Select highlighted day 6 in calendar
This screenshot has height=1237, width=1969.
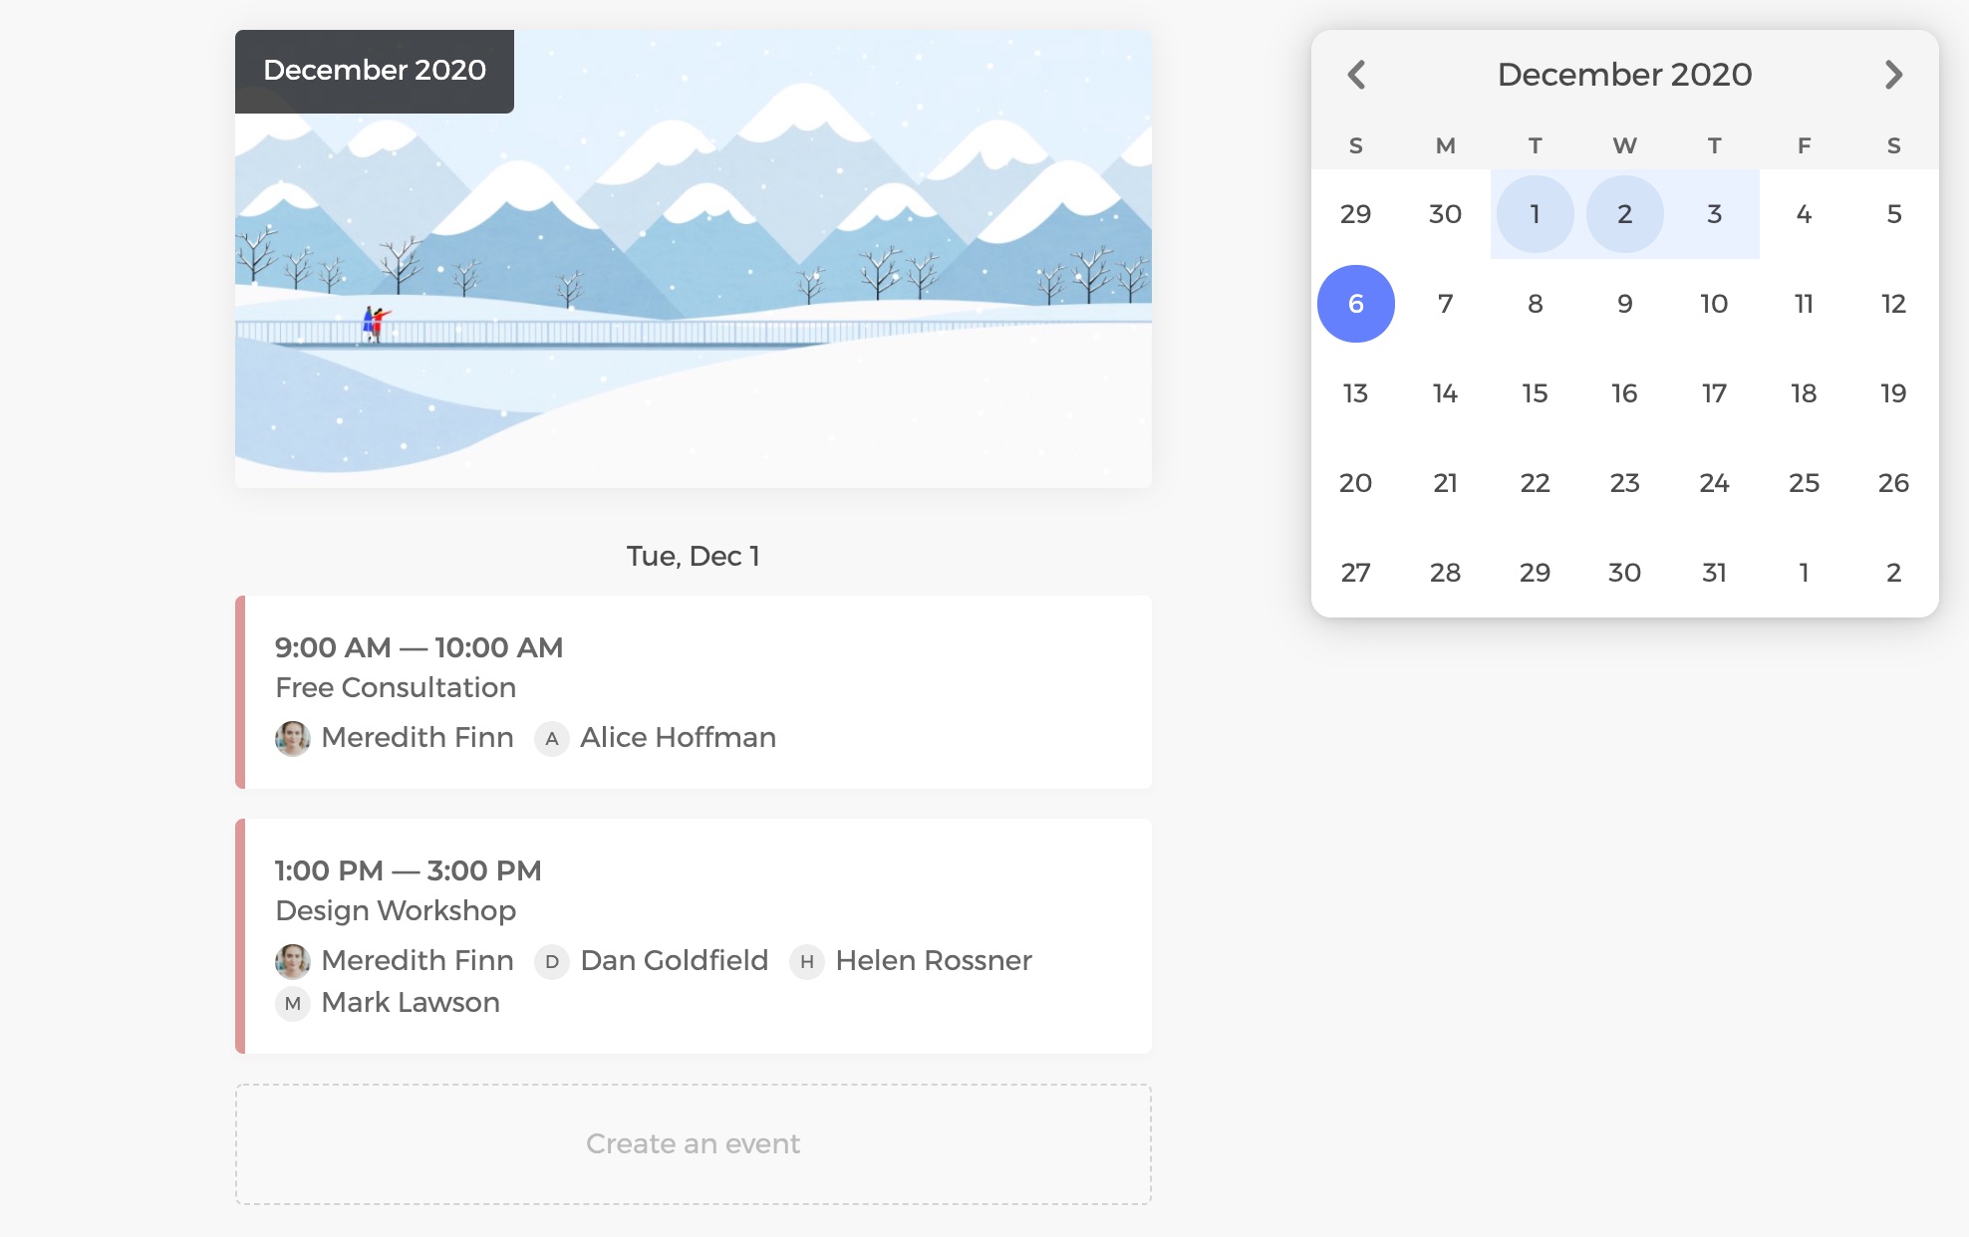pos(1355,304)
